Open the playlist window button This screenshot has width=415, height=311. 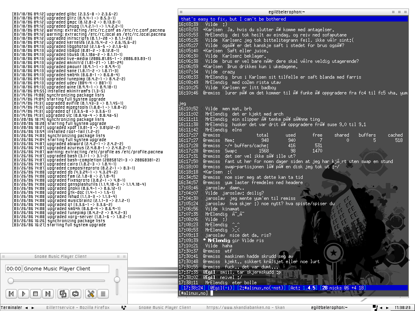pos(103,294)
